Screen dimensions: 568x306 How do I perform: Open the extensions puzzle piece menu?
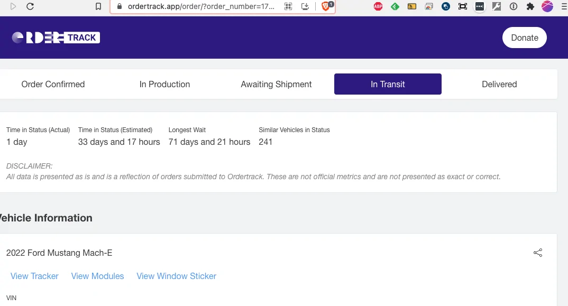click(530, 6)
